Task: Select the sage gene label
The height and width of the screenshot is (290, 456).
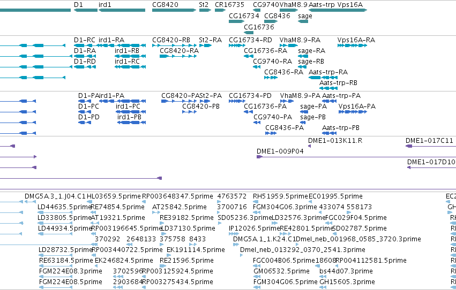Action: [305, 16]
